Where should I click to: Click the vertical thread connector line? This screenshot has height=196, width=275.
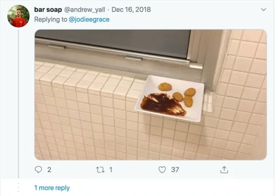pos(18,104)
